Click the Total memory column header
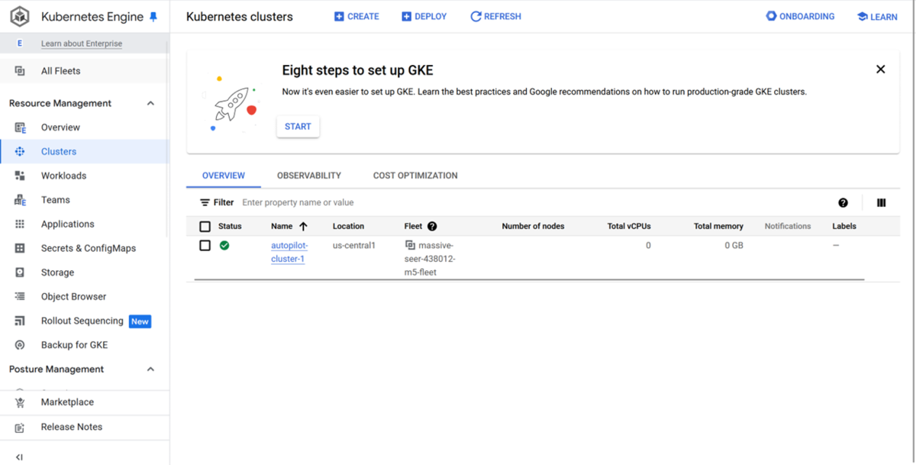The image size is (916, 465). [718, 226]
